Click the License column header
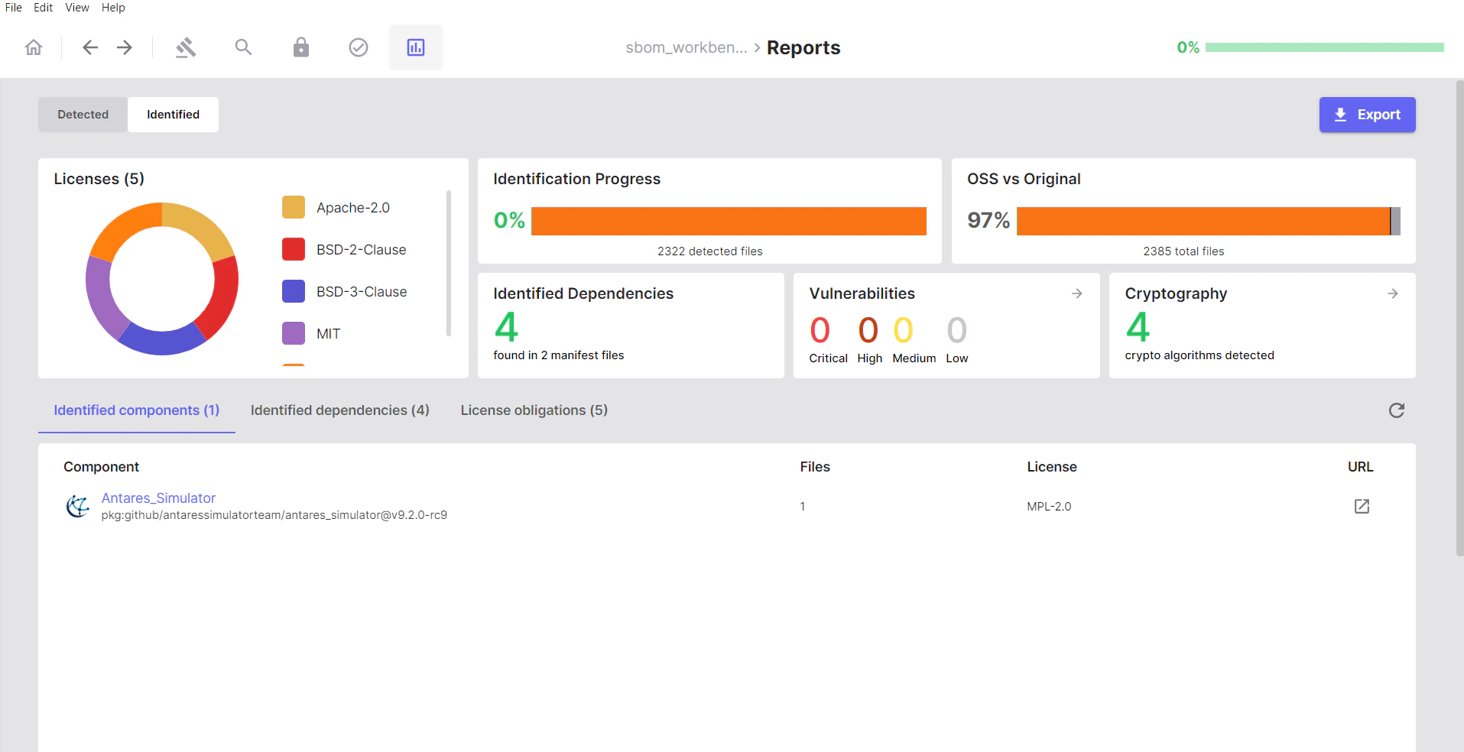Screen dimensions: 1464x752 tap(1052, 467)
